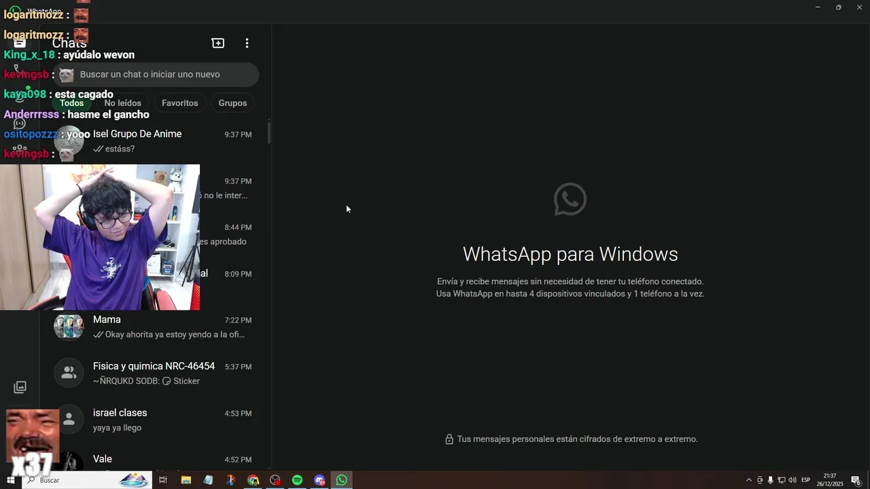Start a new chat with the compose icon
Image resolution: width=870 pixels, height=489 pixels.
(218, 43)
